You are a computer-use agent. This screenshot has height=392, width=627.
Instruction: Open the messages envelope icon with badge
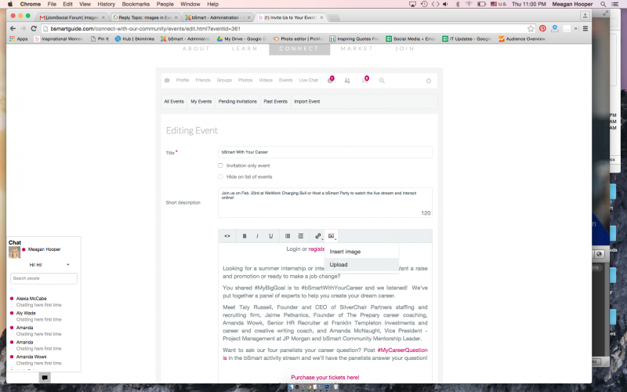364,80
